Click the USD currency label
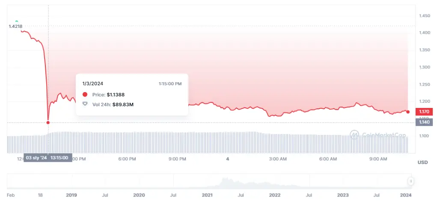Screen dimensions: 437x206 (422, 162)
